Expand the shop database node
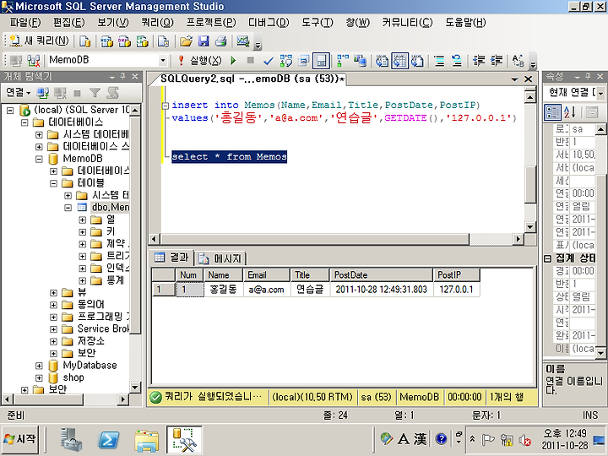 tap(39, 377)
